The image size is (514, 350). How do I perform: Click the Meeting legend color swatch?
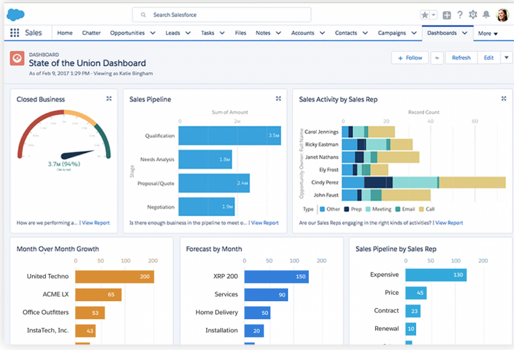pos(368,209)
